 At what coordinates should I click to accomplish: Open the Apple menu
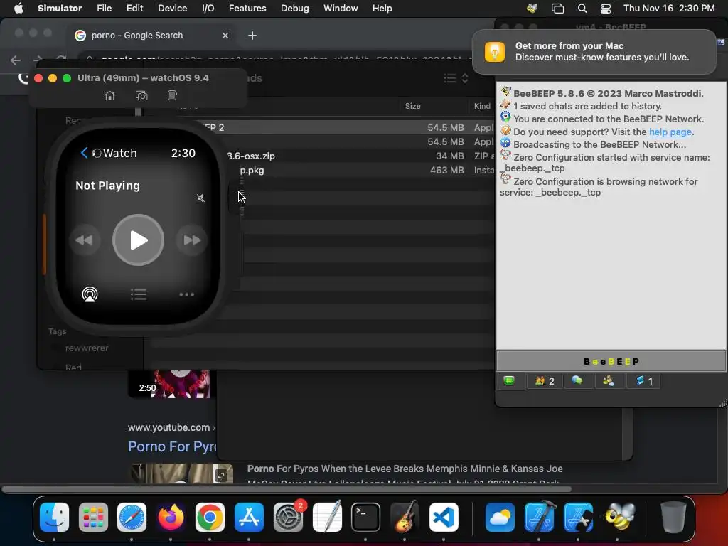18,9
